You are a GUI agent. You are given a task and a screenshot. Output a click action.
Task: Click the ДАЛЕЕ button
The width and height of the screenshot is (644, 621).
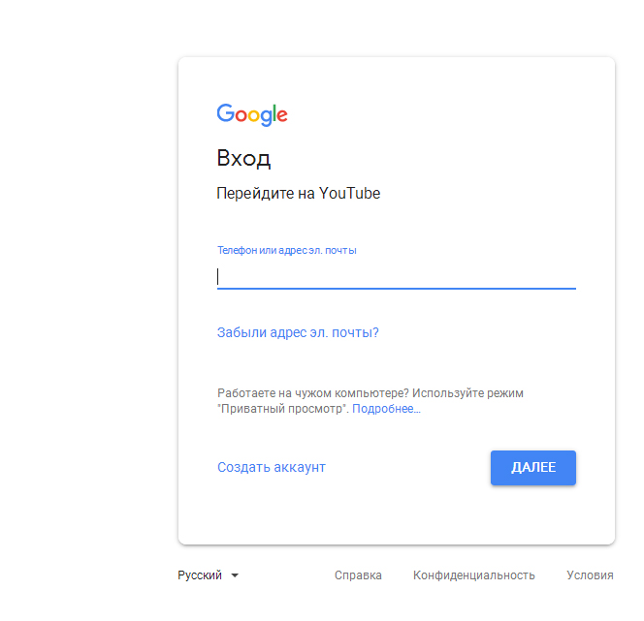pyautogui.click(x=533, y=468)
